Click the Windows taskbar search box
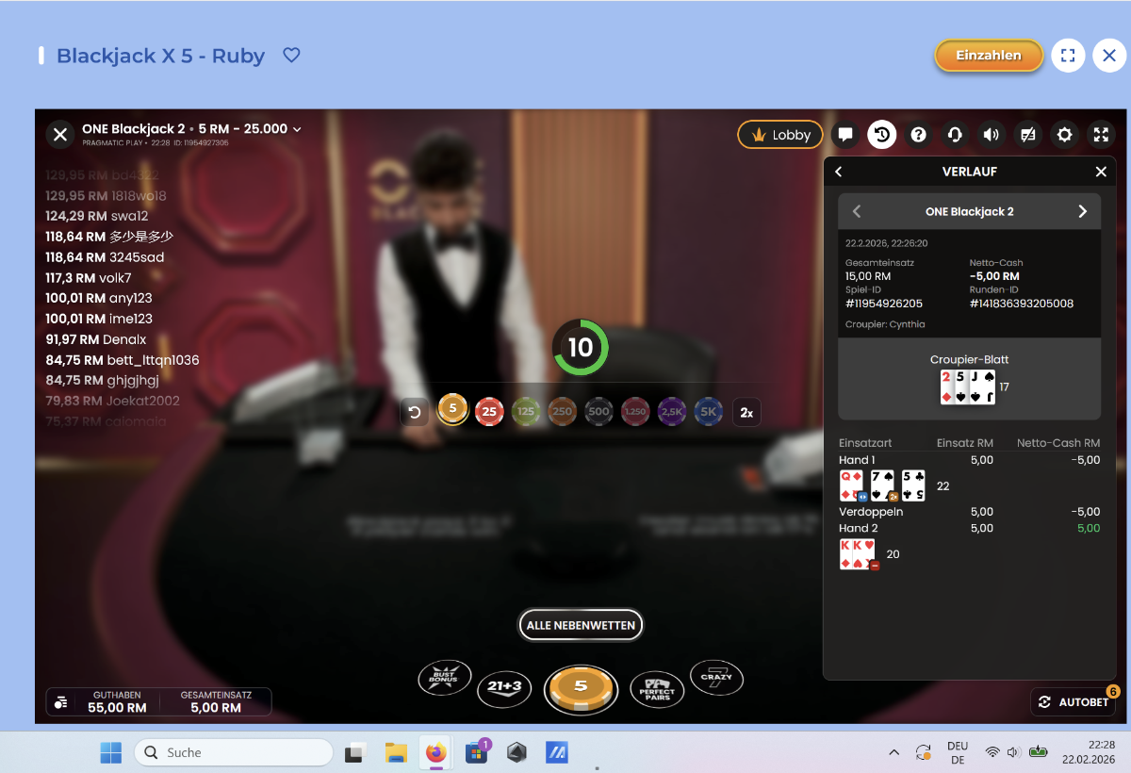The height and width of the screenshot is (773, 1131). coord(234,752)
